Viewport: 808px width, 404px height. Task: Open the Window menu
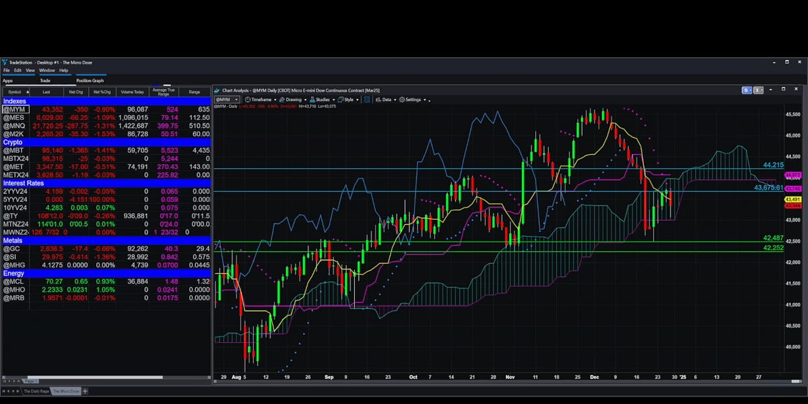(46, 70)
